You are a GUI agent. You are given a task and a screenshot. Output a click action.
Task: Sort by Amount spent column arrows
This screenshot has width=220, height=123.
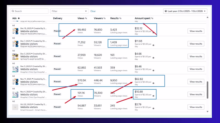pyautogui.click(x=152, y=18)
